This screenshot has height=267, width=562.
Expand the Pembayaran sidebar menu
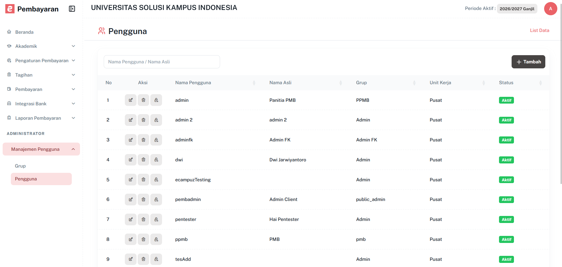(x=41, y=89)
